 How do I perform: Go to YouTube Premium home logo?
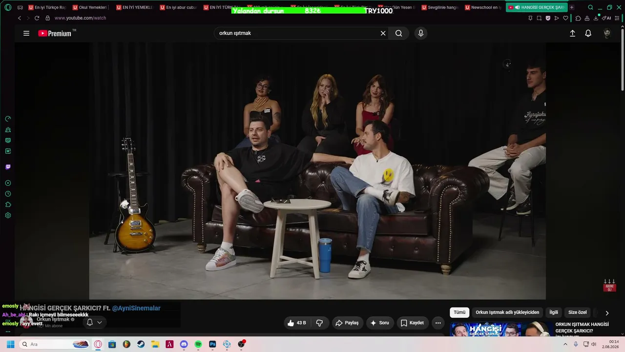(x=55, y=33)
